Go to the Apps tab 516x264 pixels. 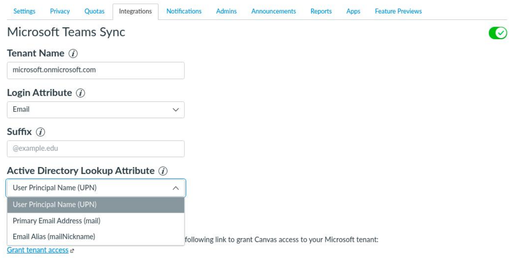pos(353,11)
